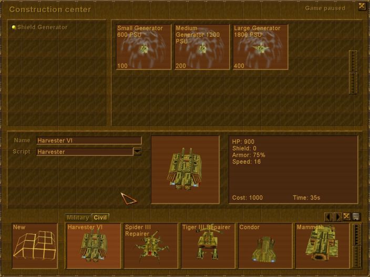Click the Shield: 0 stat
Image resolution: width=370 pixels, height=277 pixels.
tap(244, 148)
